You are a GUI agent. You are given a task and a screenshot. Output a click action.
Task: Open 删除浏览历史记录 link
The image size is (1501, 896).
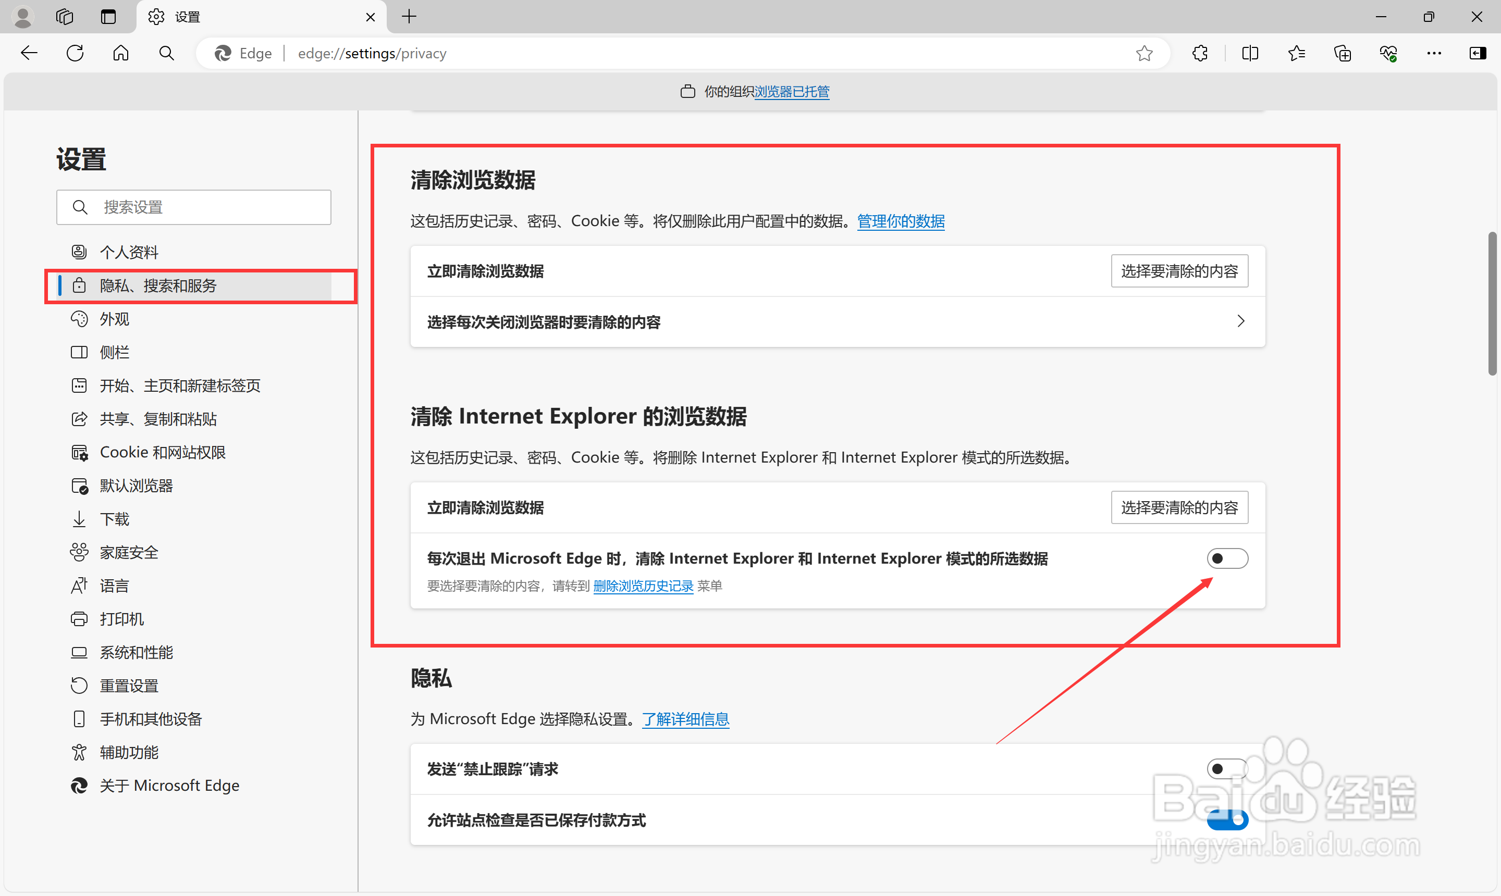pos(643,586)
